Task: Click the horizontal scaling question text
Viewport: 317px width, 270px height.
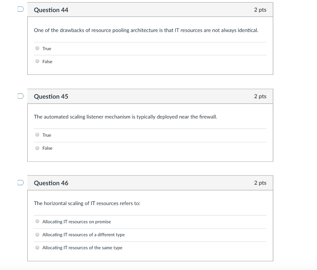Action: 87,204
